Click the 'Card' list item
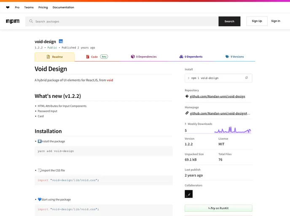This screenshot has height=216, width=290. click(41, 116)
